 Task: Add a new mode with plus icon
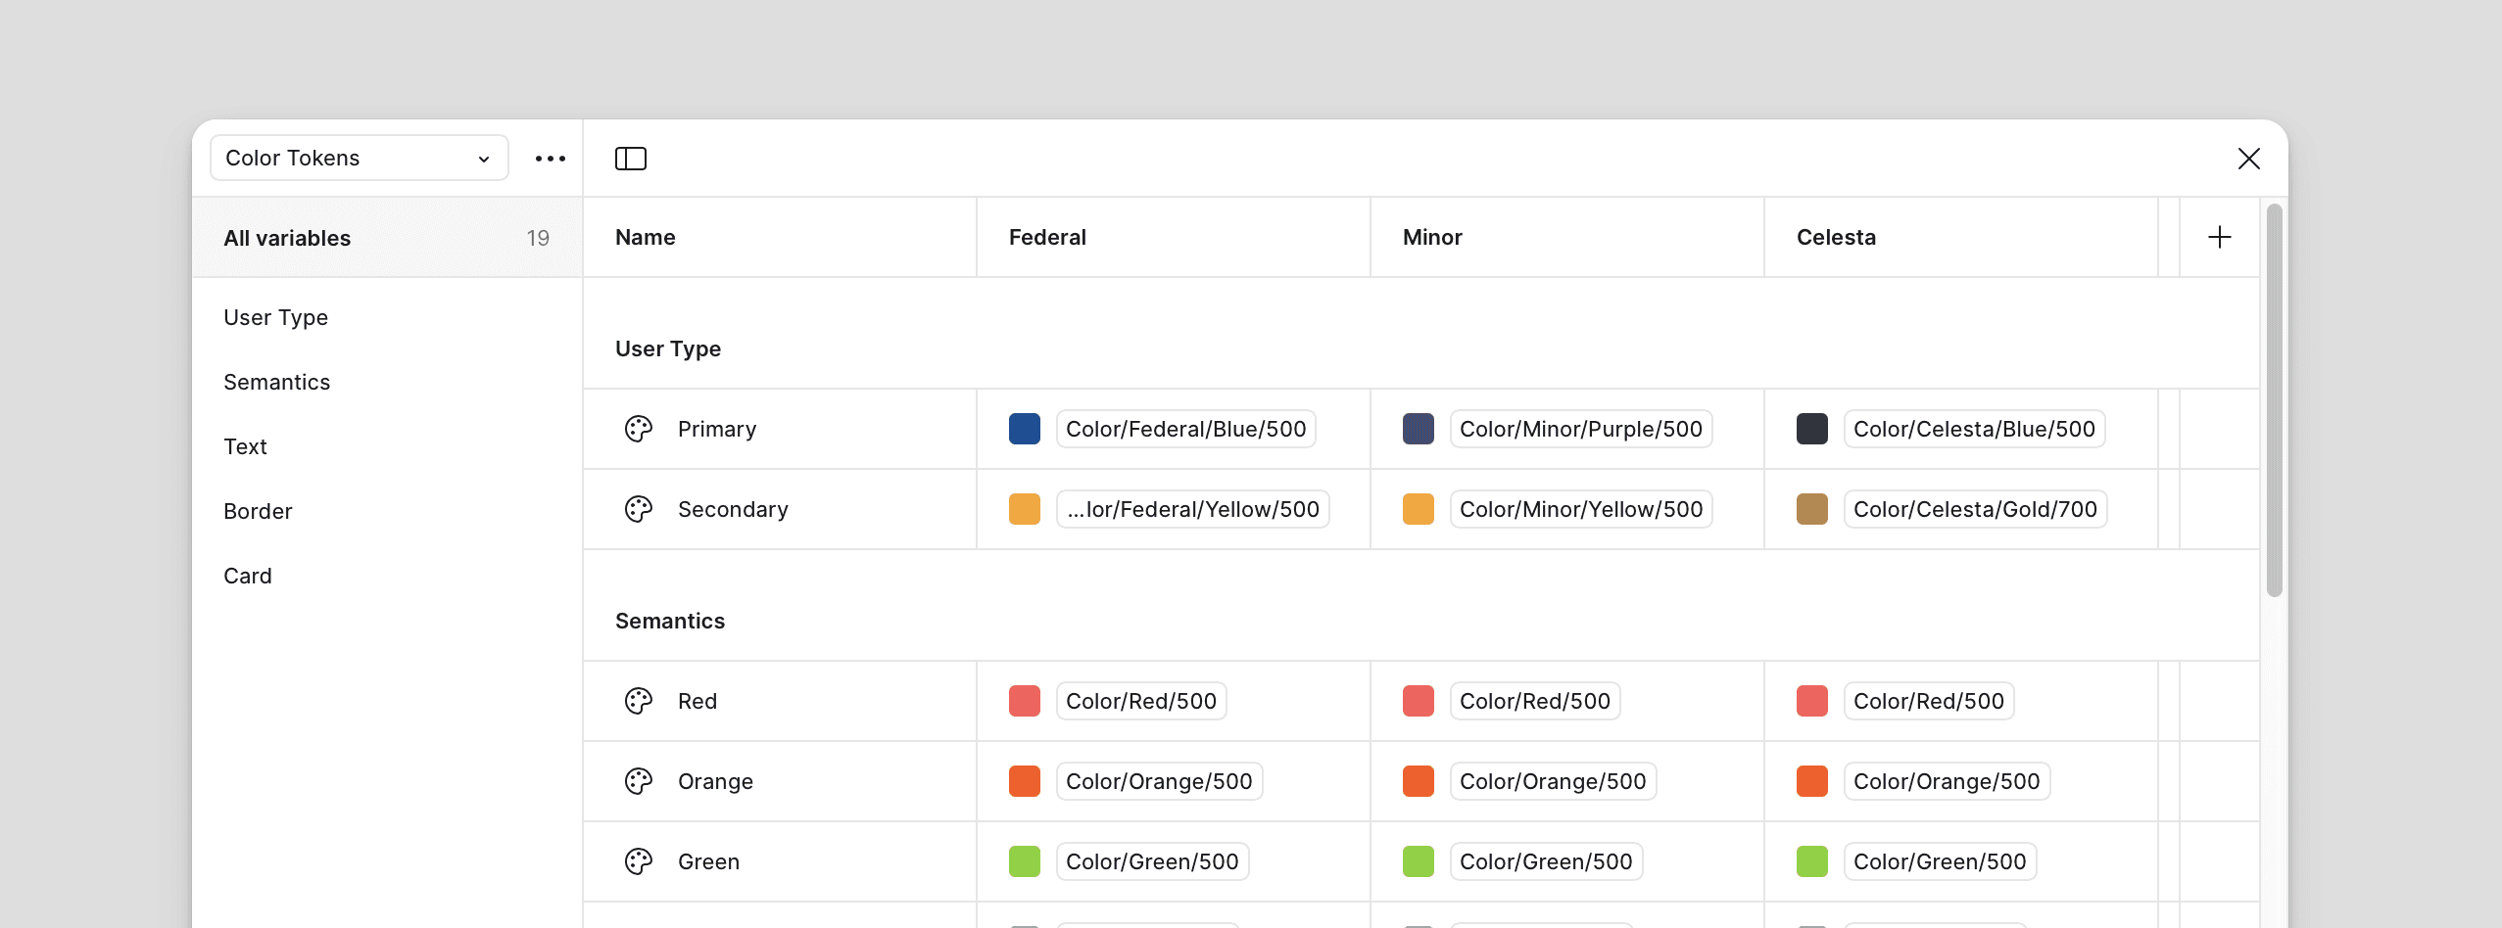pos(2220,237)
